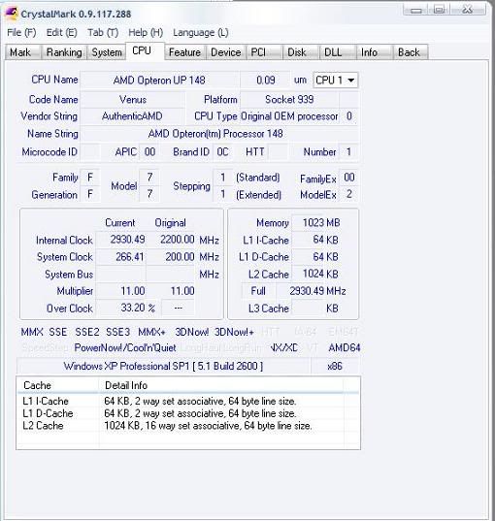Click the original Internal Clock value 2200.00

pyautogui.click(x=171, y=240)
